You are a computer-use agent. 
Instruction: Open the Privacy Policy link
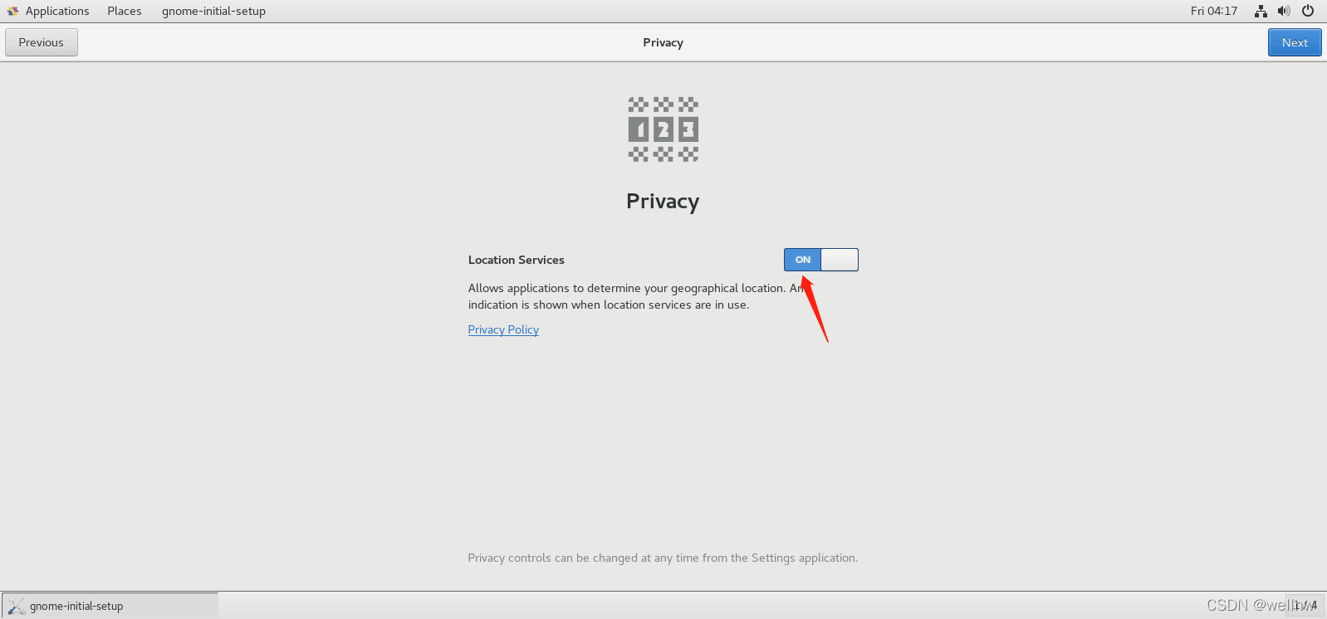pyautogui.click(x=503, y=329)
